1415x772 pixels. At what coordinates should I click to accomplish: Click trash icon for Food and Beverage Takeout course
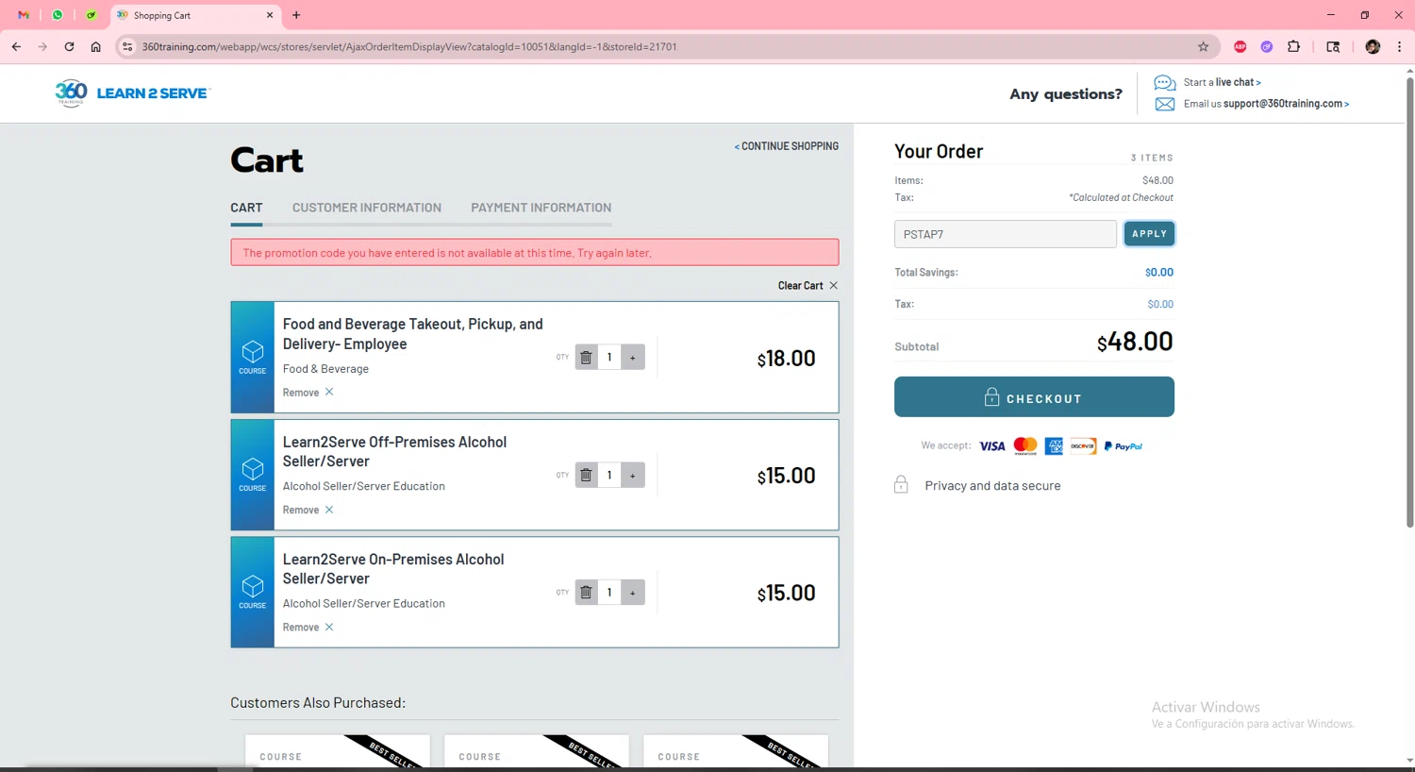tap(586, 358)
